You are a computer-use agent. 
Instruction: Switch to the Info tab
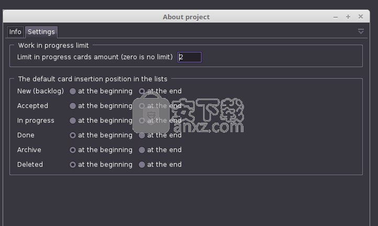15,32
